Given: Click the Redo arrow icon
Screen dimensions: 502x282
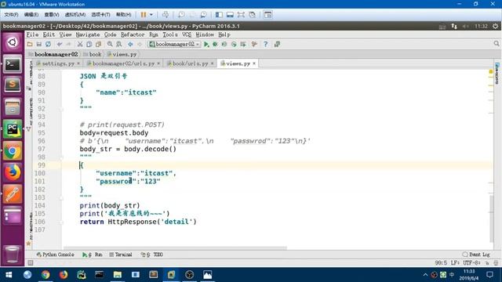Looking at the screenshot, I should click(68, 44).
